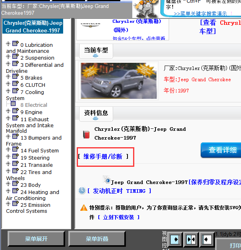Select the Chrysler-Jeep Grand Cherokee-1997 tree header
The width and height of the screenshot is (241, 250).
tap(33, 26)
